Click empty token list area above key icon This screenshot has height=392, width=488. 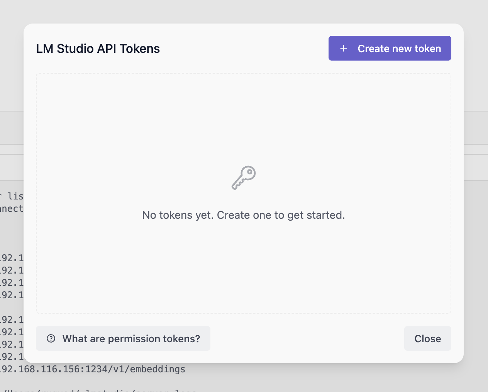tap(243, 116)
